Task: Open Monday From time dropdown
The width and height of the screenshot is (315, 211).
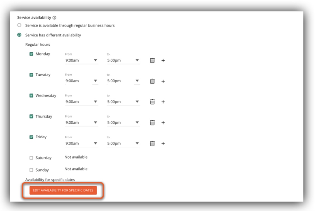Action: (82, 60)
